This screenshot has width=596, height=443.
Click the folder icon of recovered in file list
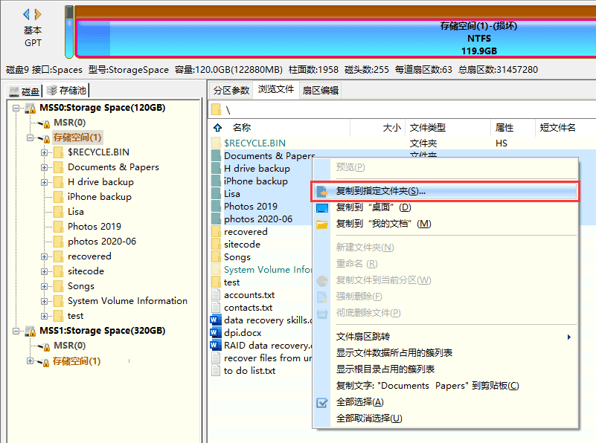pyautogui.click(x=216, y=232)
